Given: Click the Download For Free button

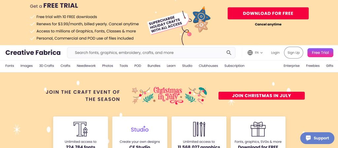Looking at the screenshot, I should (268, 13).
